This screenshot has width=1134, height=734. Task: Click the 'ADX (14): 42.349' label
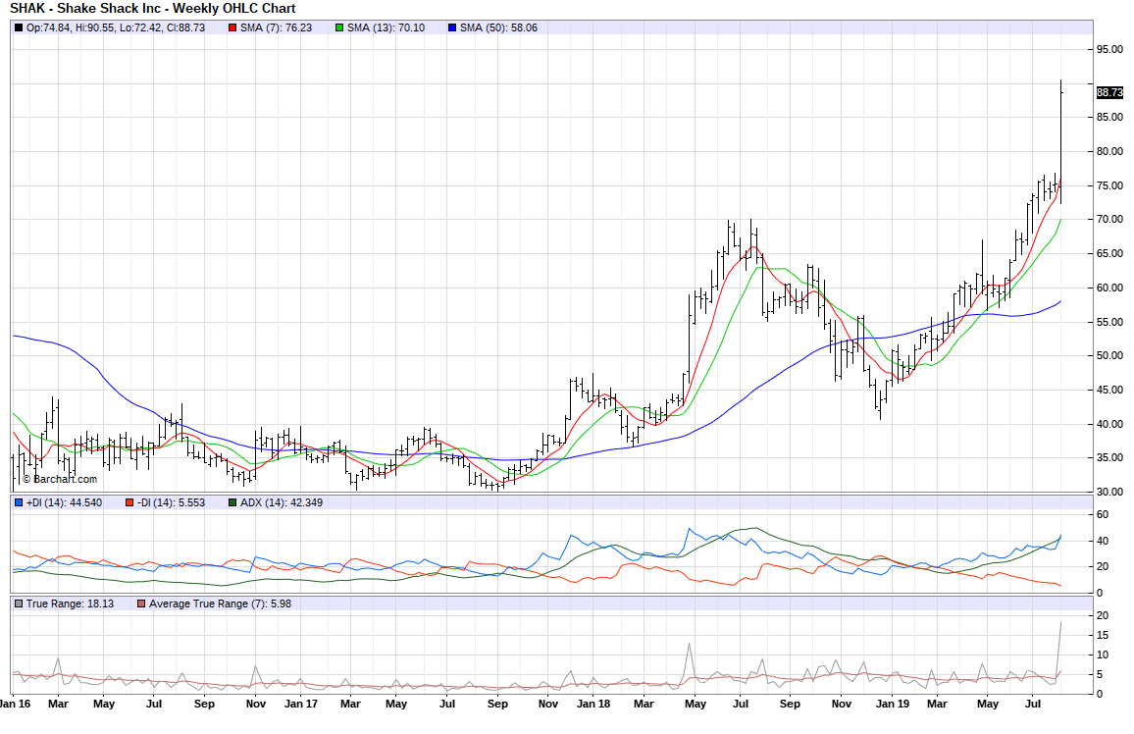282,502
